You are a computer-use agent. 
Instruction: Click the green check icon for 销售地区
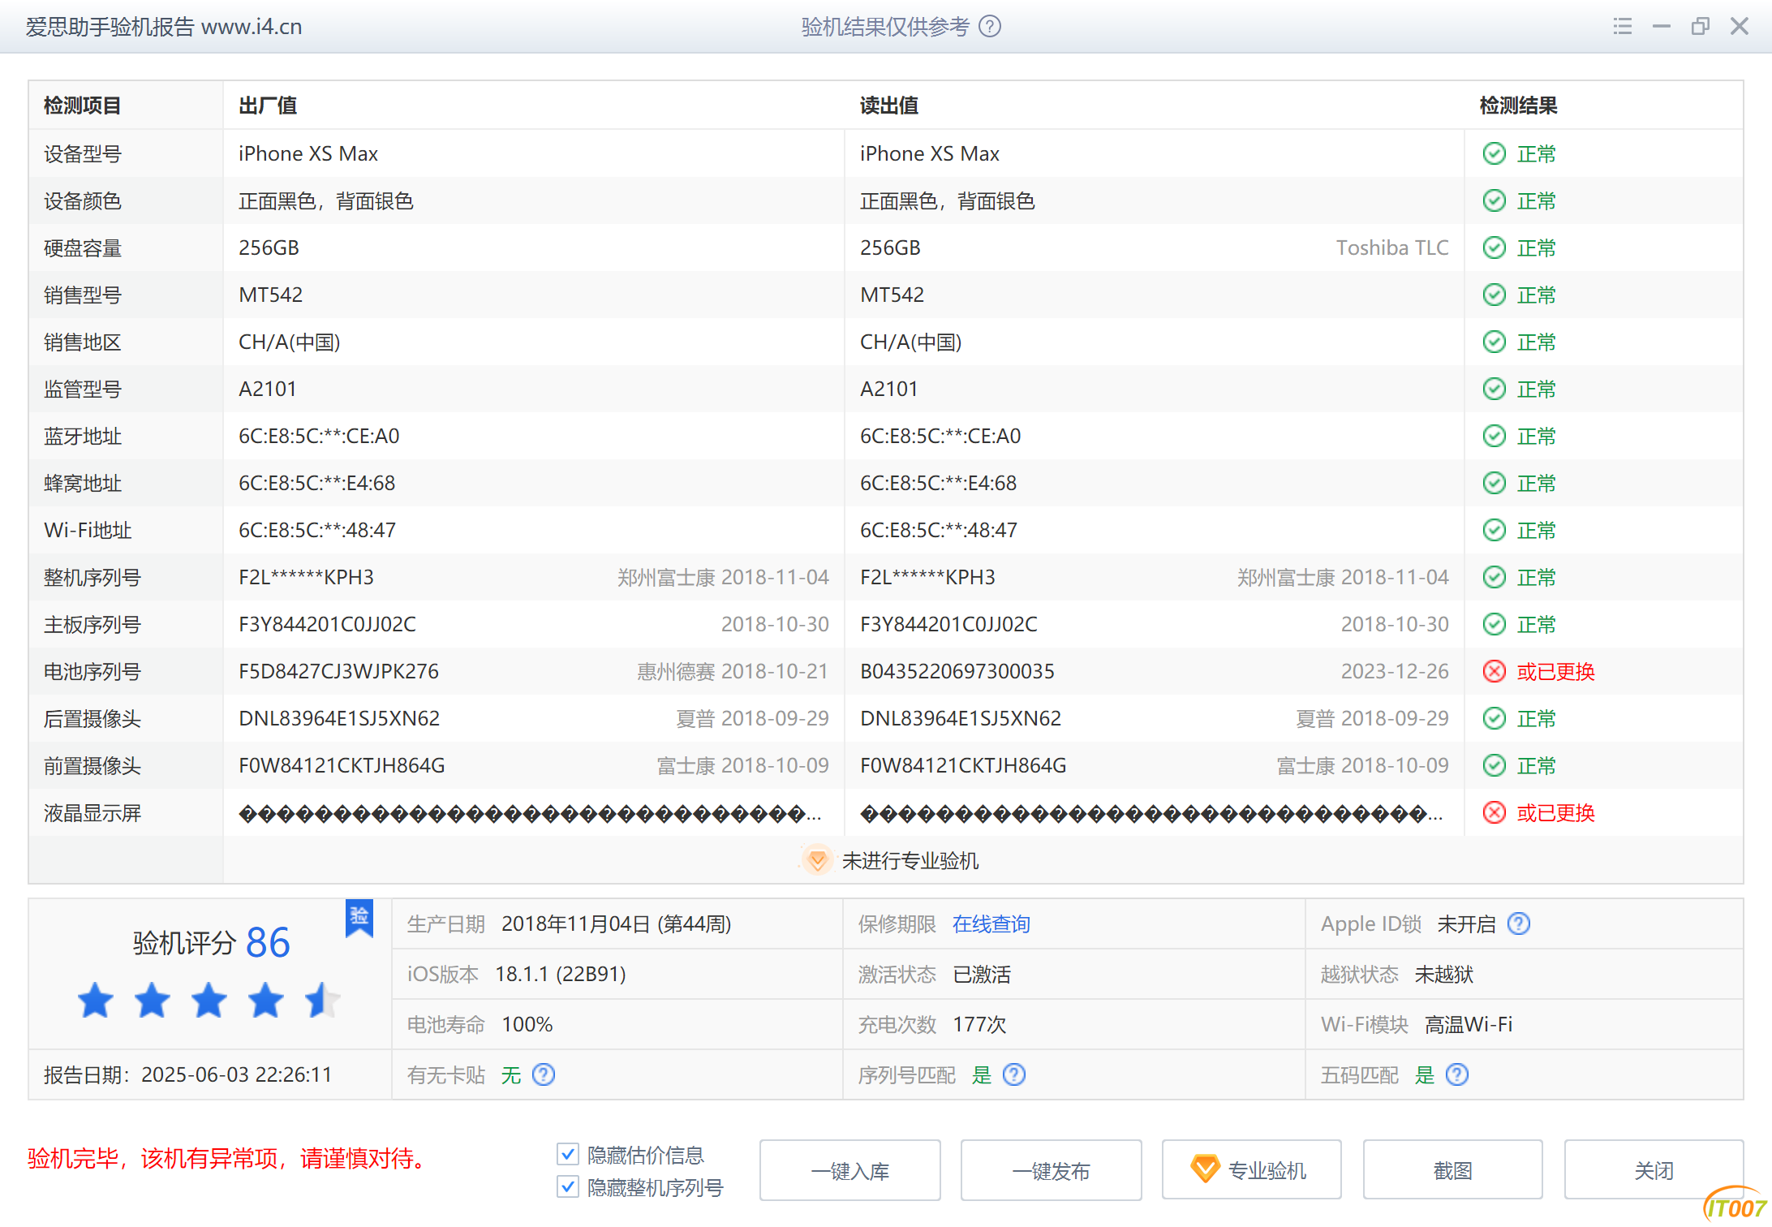pos(1495,342)
